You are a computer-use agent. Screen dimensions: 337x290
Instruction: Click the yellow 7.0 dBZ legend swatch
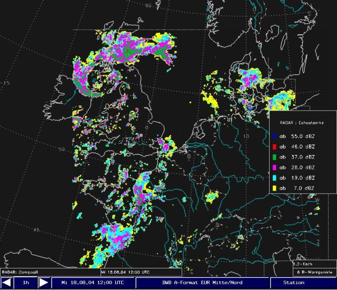coord(274,188)
